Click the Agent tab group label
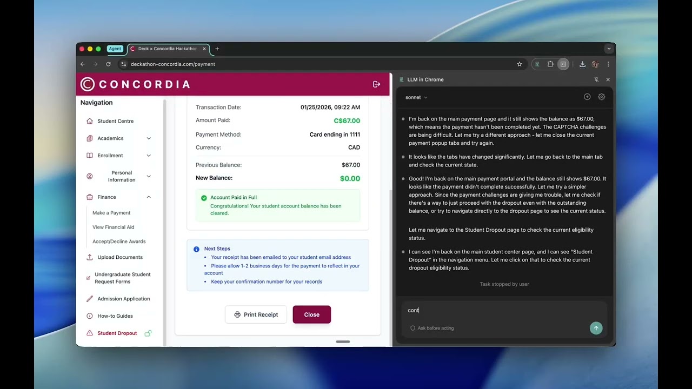This screenshot has height=389, width=692. (x=115, y=49)
